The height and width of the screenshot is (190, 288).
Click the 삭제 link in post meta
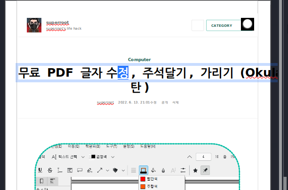point(176,102)
